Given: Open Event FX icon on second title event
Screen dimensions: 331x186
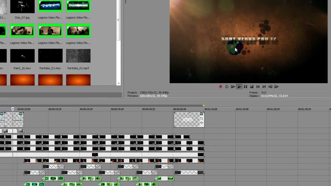Looking at the screenshot, I should 20,123.
